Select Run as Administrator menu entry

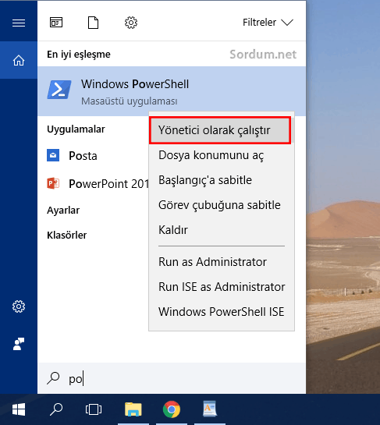coord(222,262)
